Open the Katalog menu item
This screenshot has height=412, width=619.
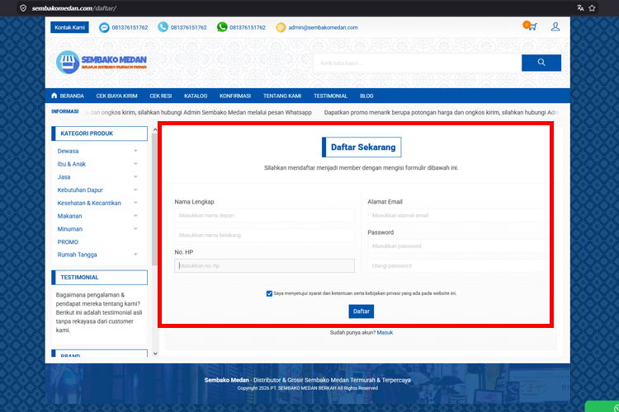pyautogui.click(x=196, y=96)
